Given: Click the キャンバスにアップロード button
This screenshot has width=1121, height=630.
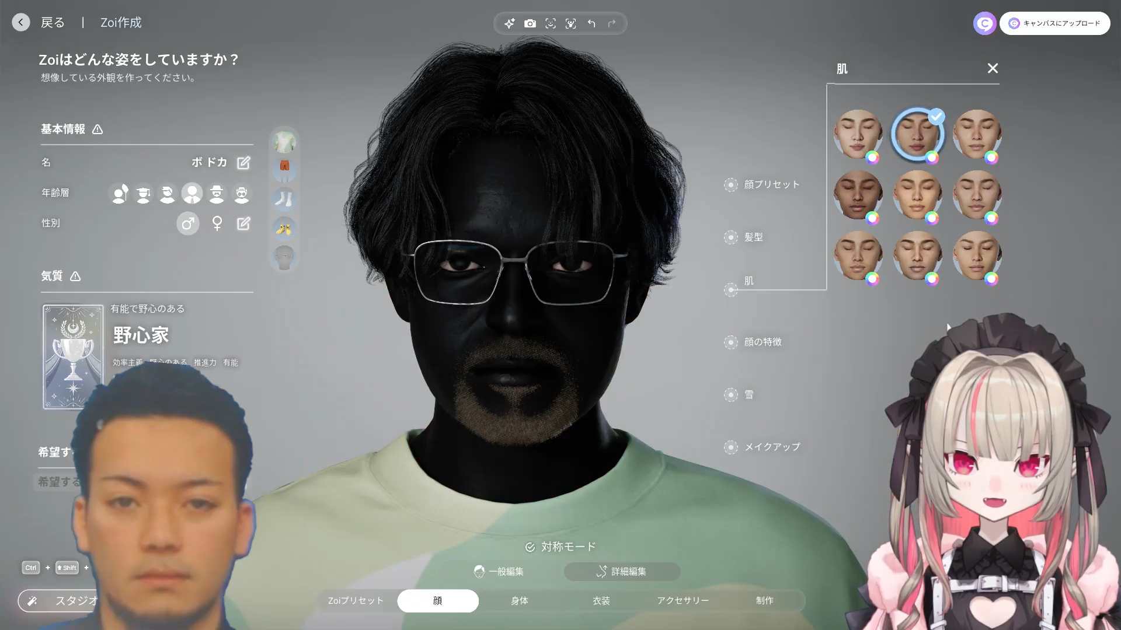Looking at the screenshot, I should tap(1055, 23).
